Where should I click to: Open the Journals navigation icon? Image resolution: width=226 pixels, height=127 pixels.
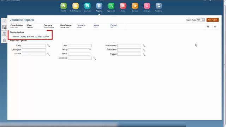coord(87,6)
